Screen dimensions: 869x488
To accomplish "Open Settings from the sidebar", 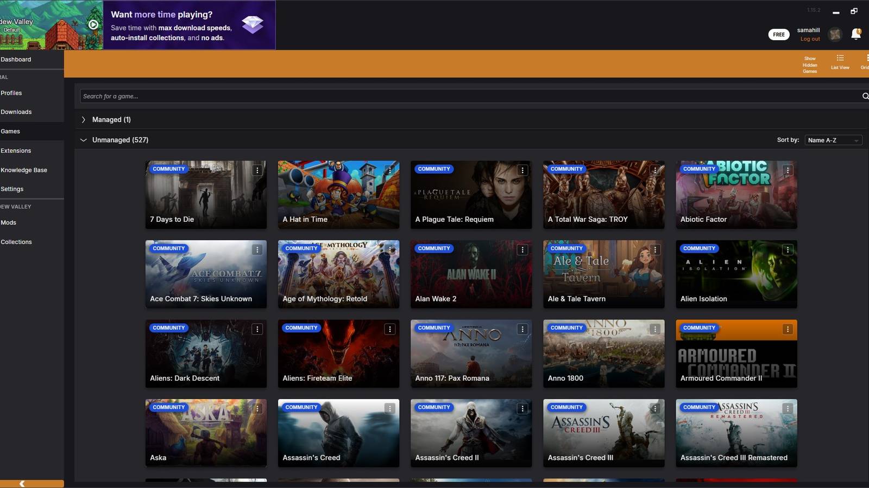I will click(x=12, y=189).
